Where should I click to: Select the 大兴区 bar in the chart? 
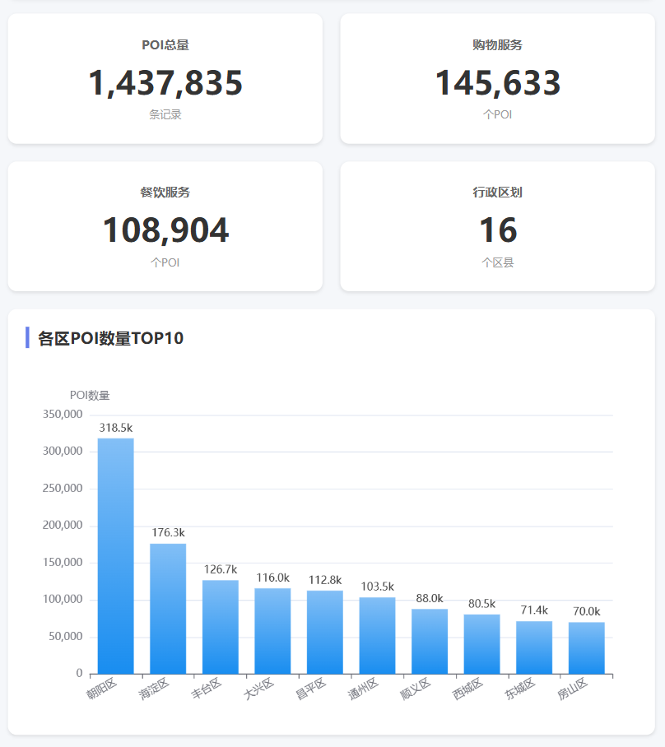pos(272,631)
